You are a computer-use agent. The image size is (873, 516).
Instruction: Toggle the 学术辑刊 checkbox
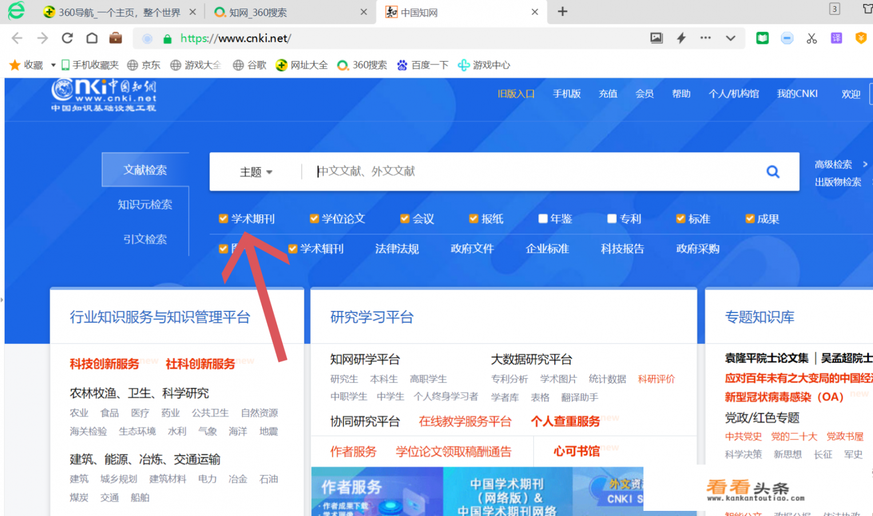point(292,249)
